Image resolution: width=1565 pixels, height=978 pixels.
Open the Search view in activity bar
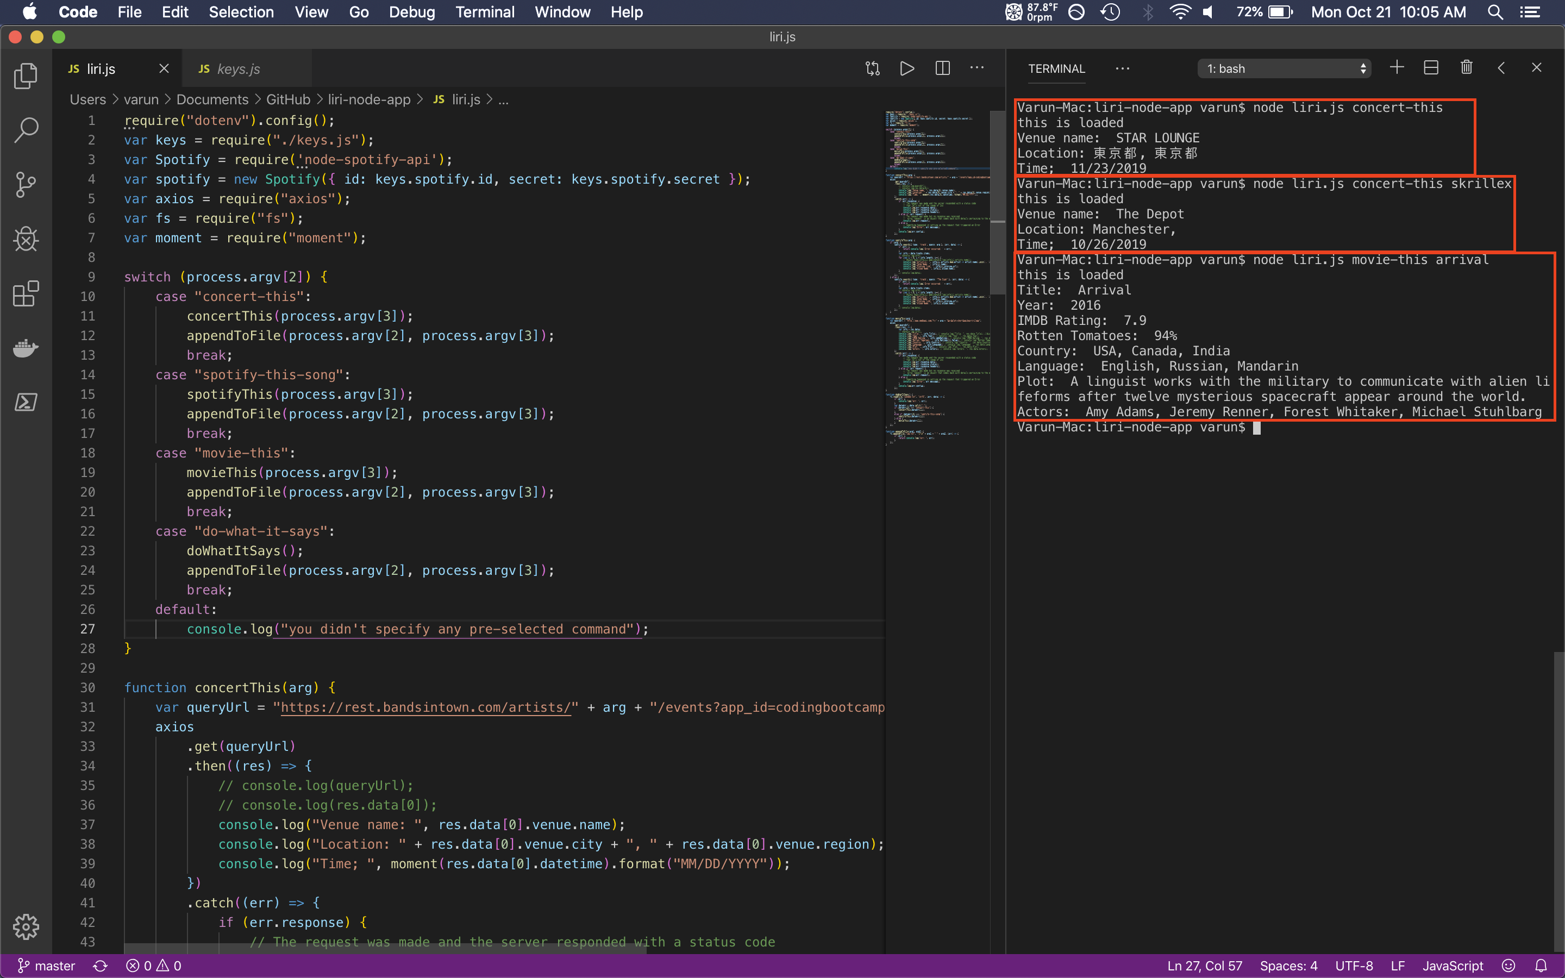point(26,130)
